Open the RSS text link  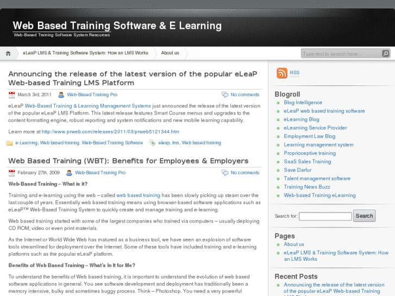(294, 73)
